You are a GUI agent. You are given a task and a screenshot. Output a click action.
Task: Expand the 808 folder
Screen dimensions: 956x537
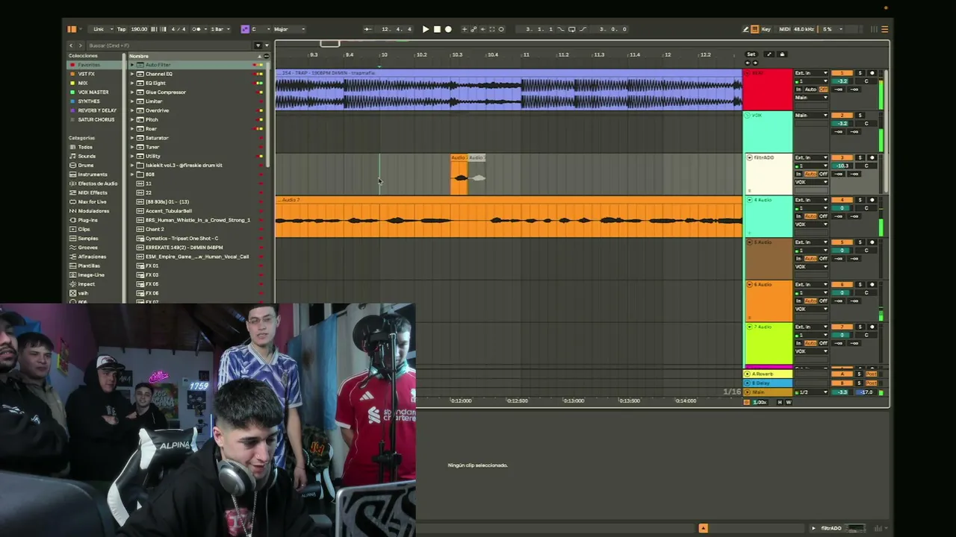tap(132, 175)
